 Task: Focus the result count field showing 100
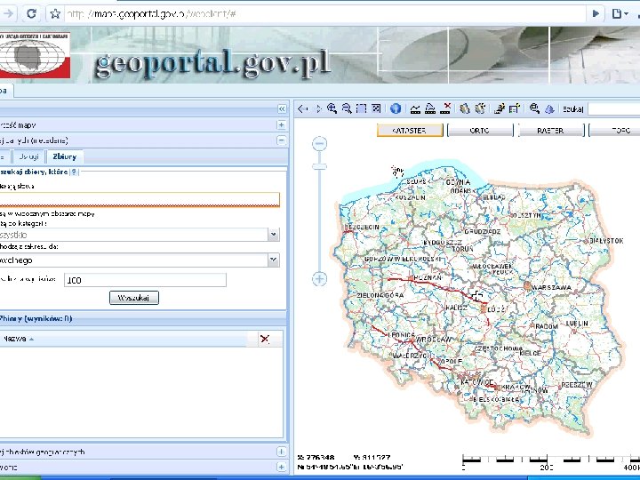click(x=145, y=280)
